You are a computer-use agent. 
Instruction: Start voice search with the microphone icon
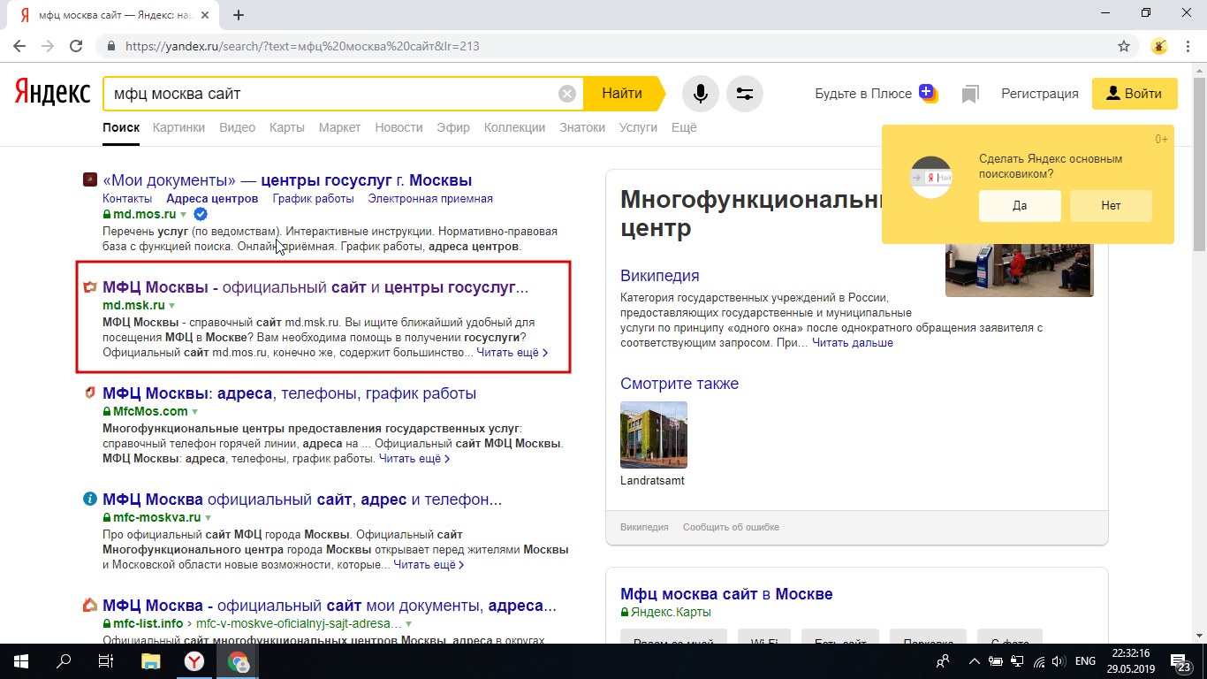click(x=701, y=94)
